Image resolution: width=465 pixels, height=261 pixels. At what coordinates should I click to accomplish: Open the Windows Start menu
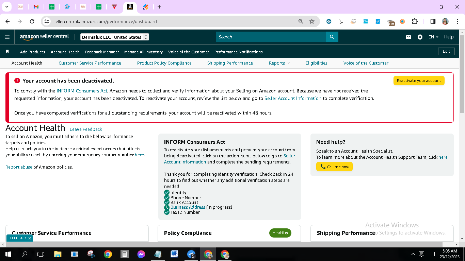[8, 254]
